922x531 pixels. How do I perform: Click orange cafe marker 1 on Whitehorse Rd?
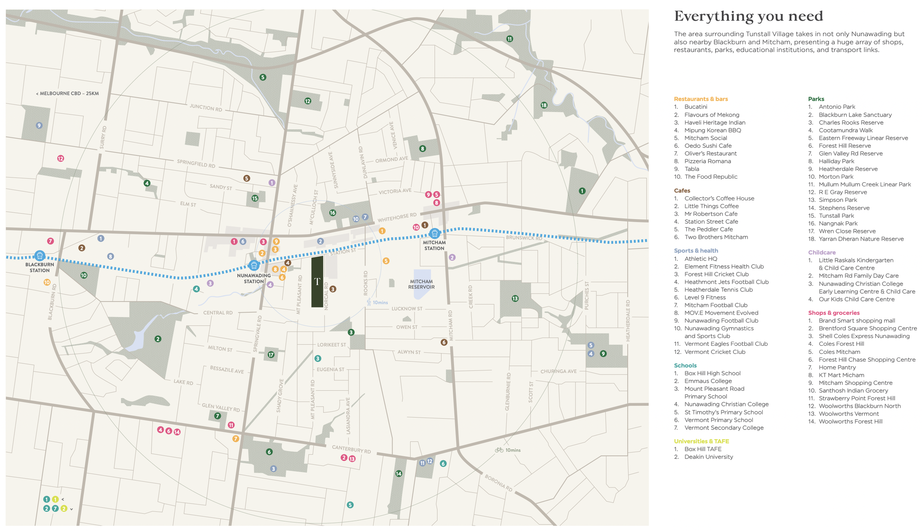coord(382,230)
